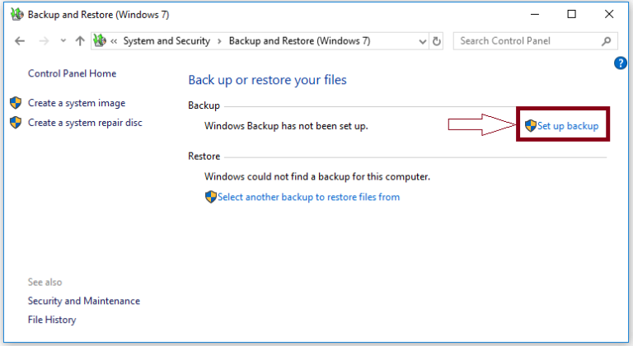Screen dimensions: 633x346
Task: Click shield icon beside Create a system image
Action: coord(16,102)
